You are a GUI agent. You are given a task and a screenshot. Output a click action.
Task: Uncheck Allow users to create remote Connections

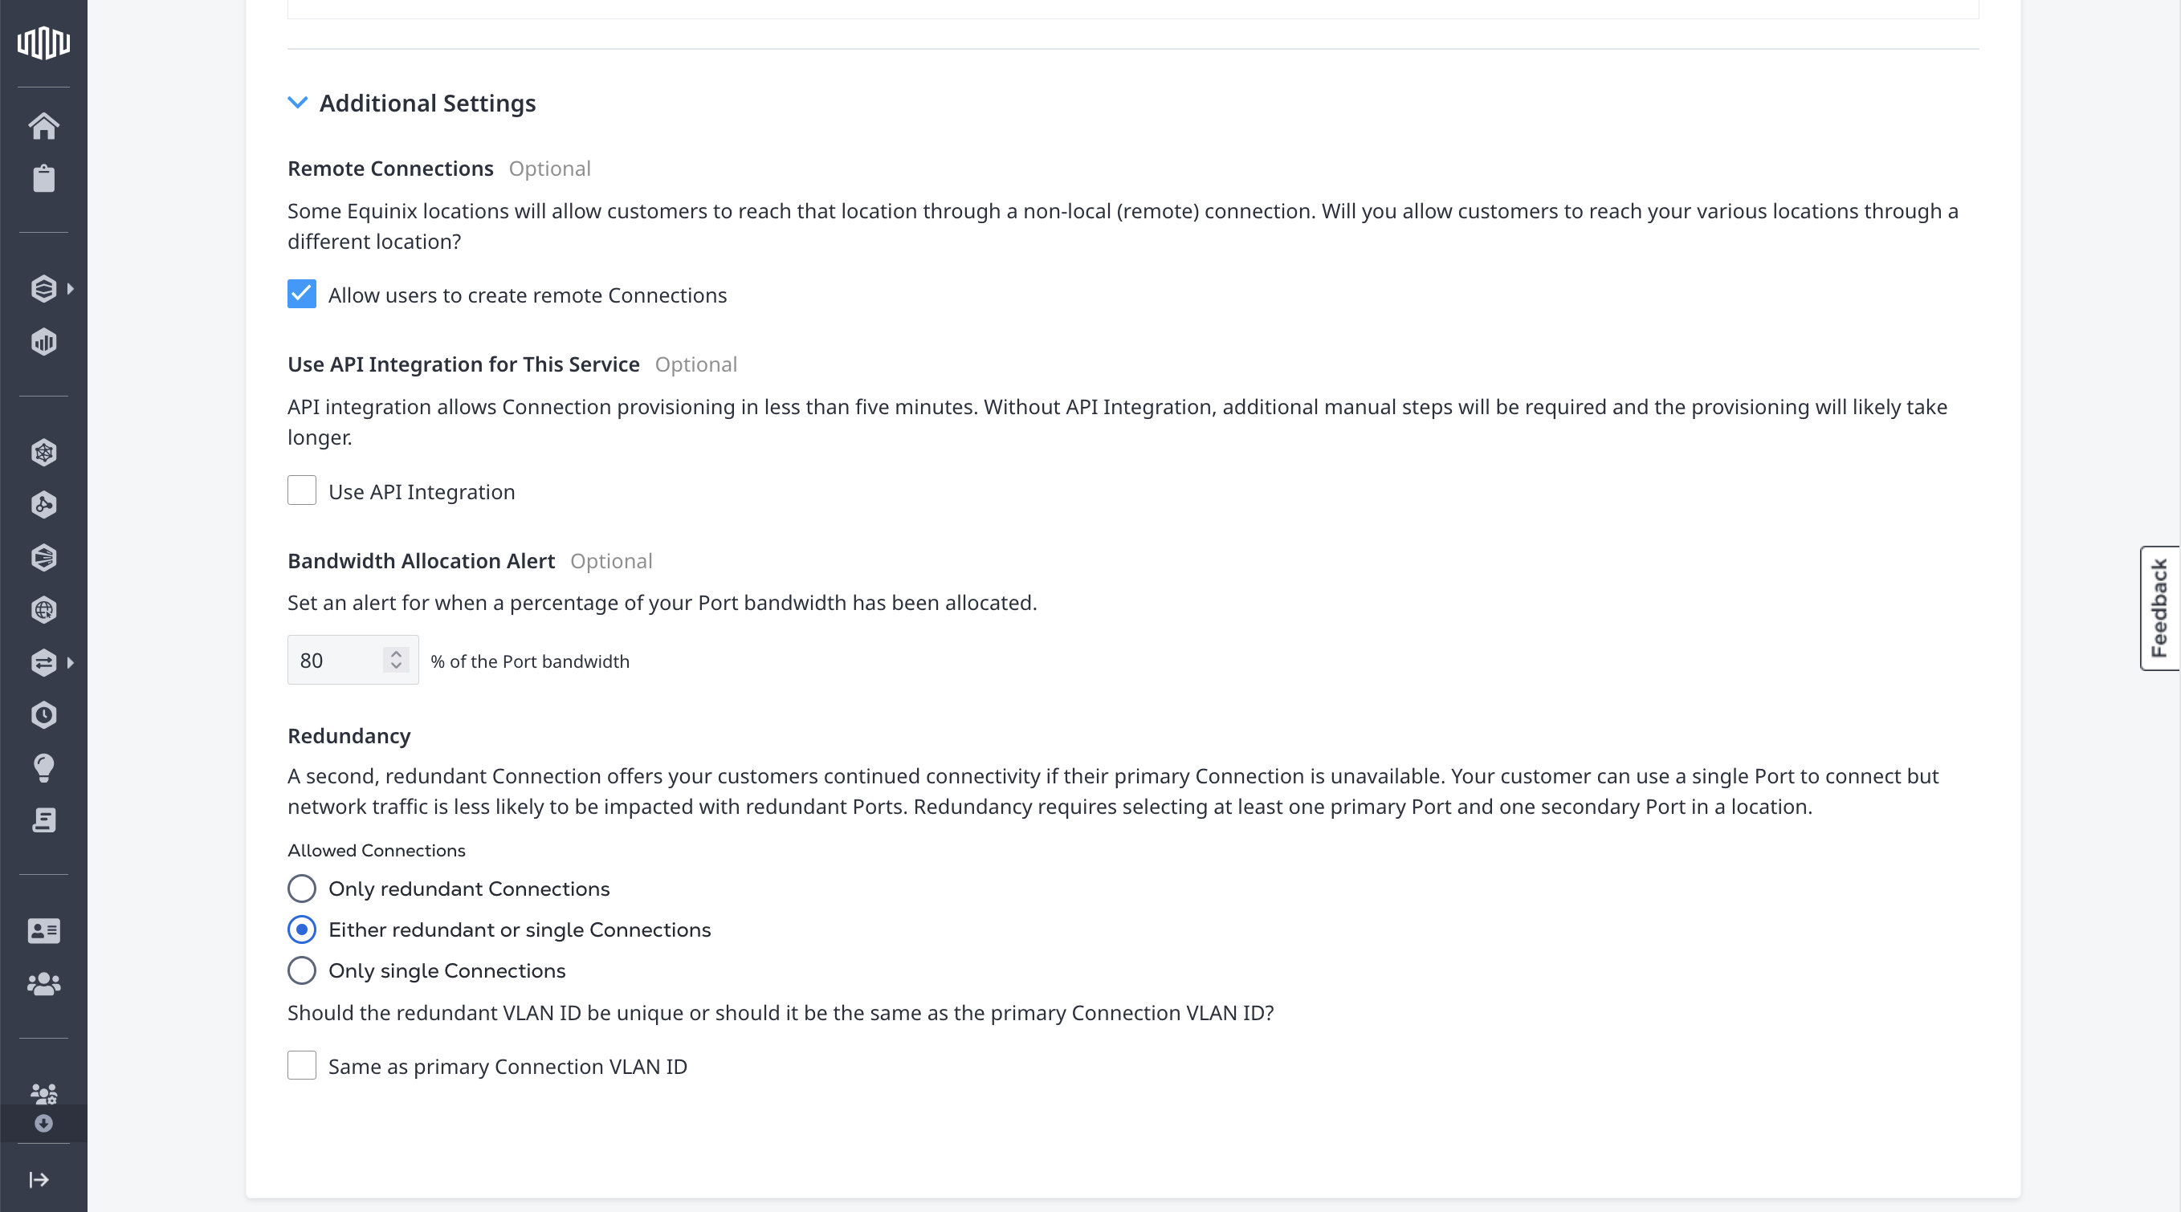301,295
